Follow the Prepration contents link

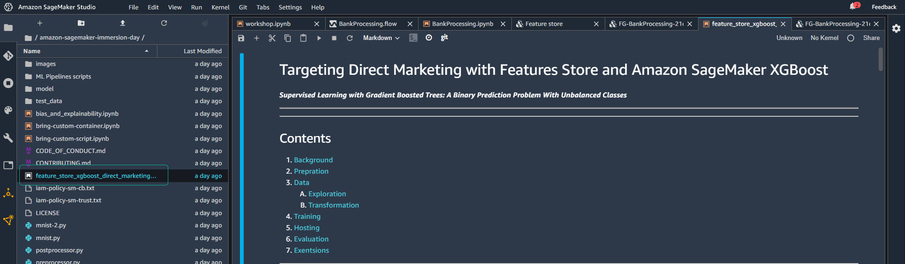[311, 171]
